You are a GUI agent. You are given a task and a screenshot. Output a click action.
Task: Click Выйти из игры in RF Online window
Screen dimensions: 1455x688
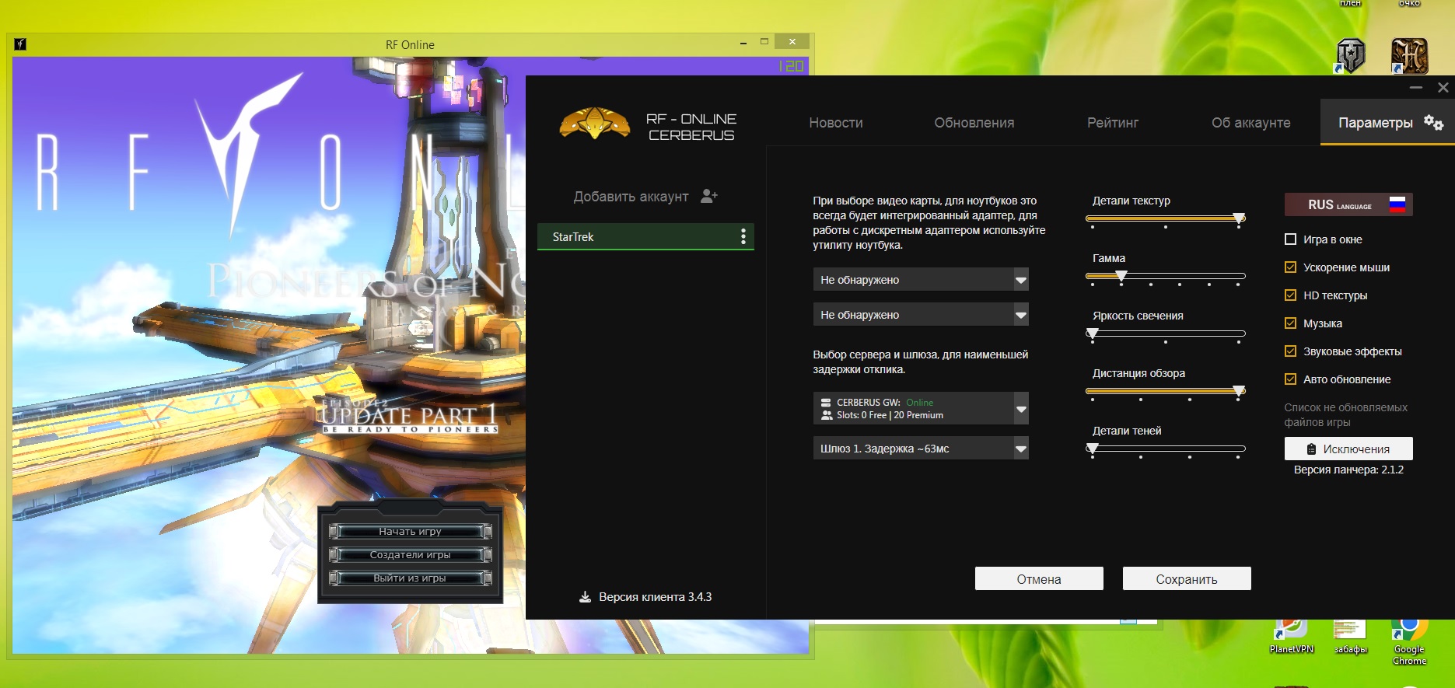pyautogui.click(x=410, y=578)
